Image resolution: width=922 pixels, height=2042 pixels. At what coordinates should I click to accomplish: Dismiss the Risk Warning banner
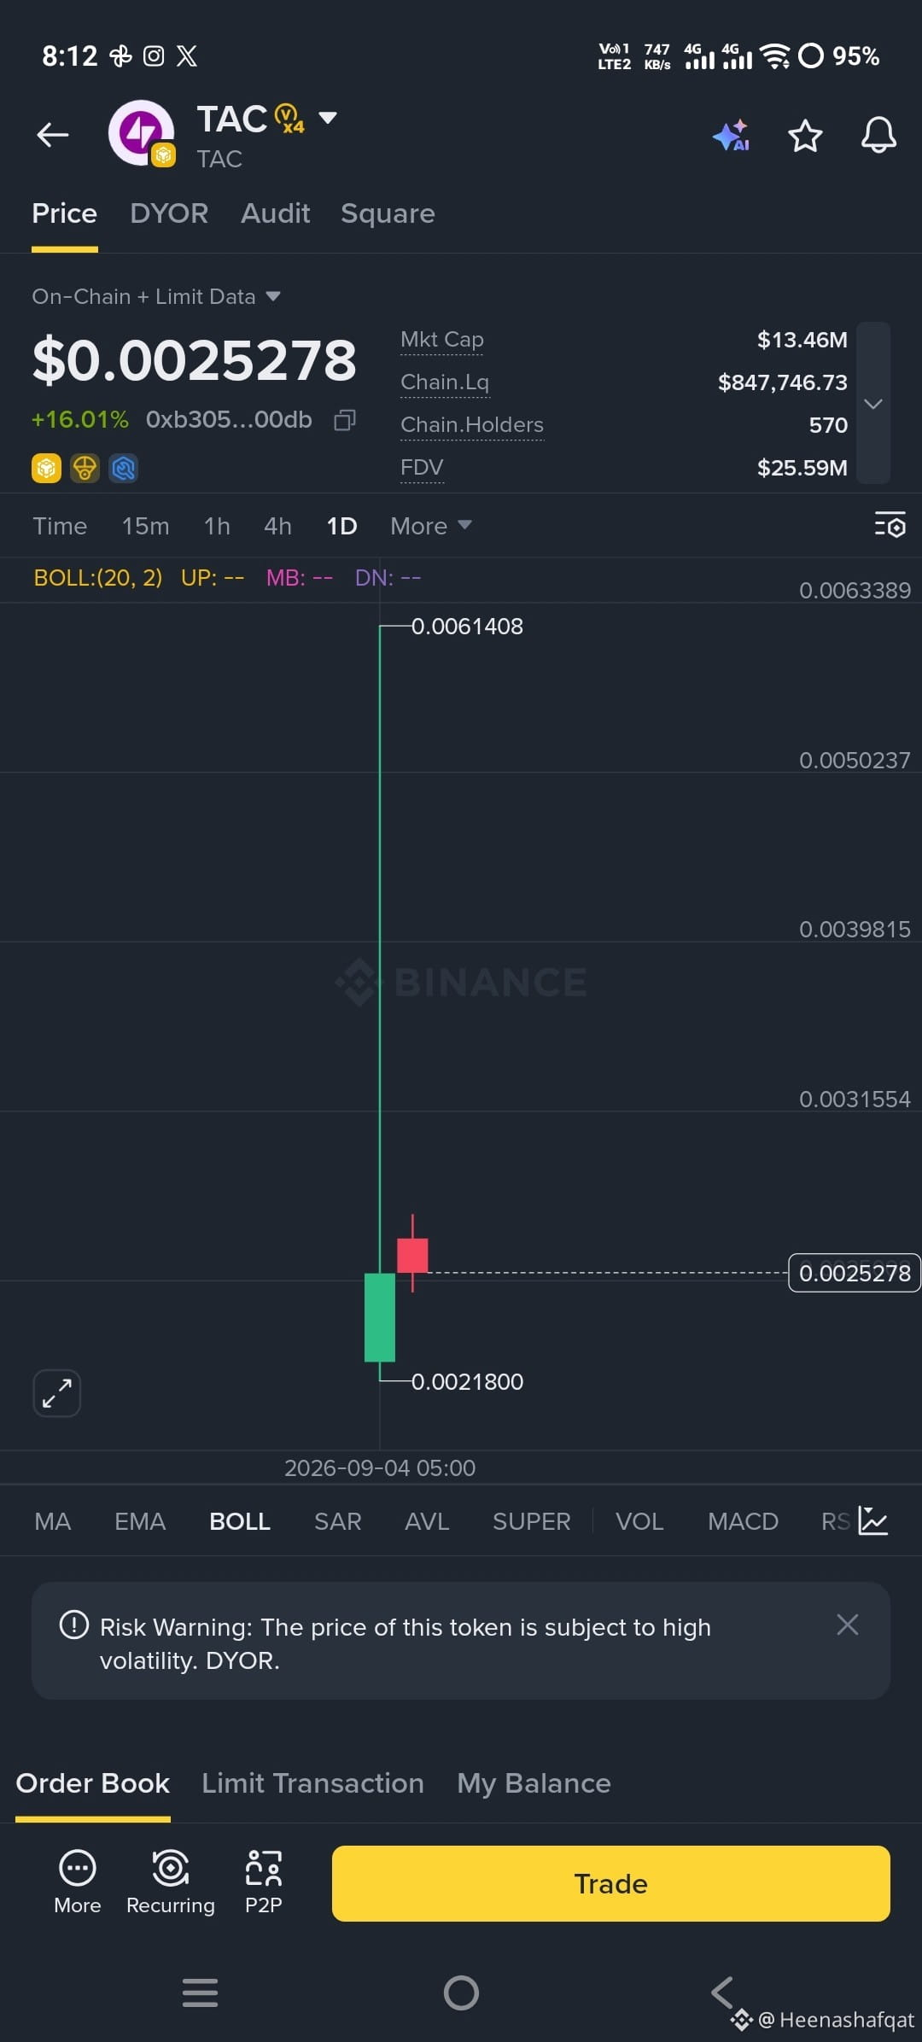point(848,1625)
